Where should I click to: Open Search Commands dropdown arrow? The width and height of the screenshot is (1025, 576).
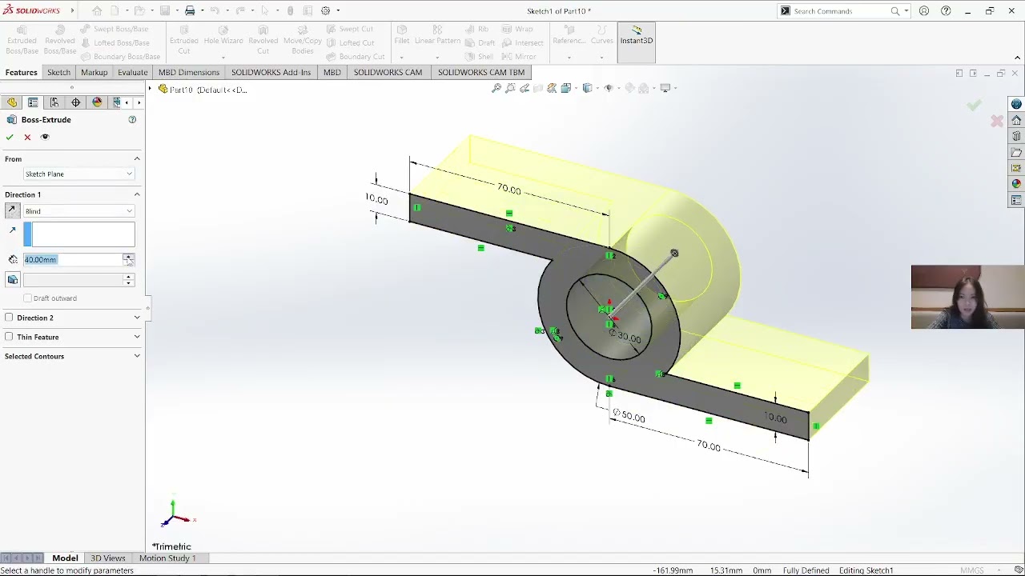906,10
